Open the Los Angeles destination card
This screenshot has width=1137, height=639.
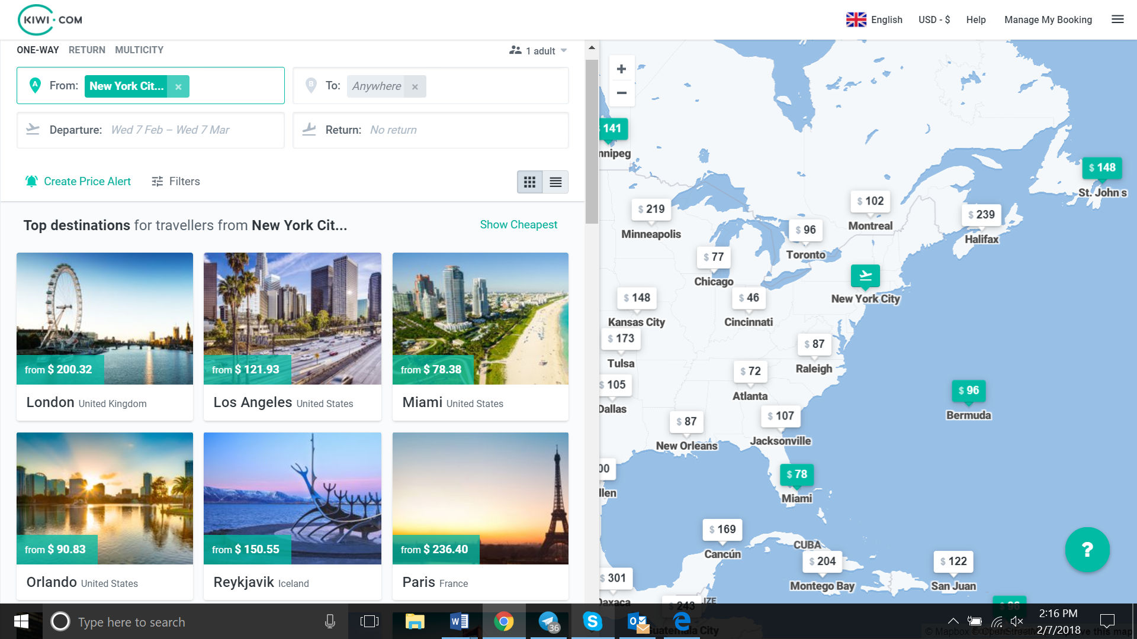[x=293, y=337]
